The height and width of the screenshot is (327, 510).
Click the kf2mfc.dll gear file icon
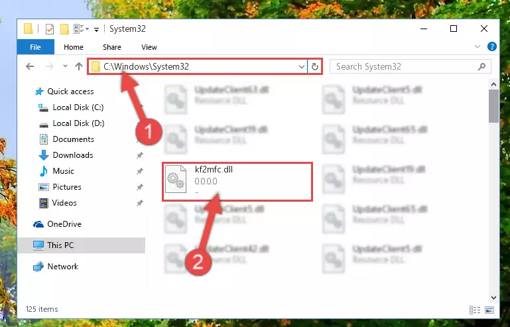pos(176,179)
